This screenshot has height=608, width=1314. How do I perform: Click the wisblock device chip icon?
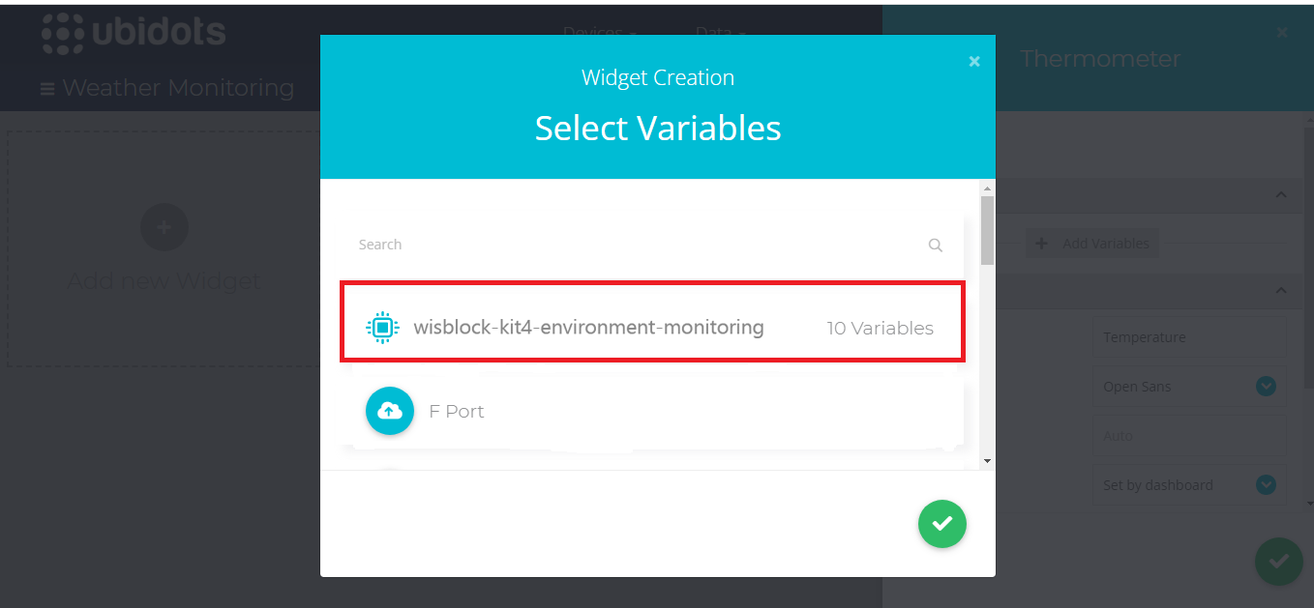click(382, 328)
